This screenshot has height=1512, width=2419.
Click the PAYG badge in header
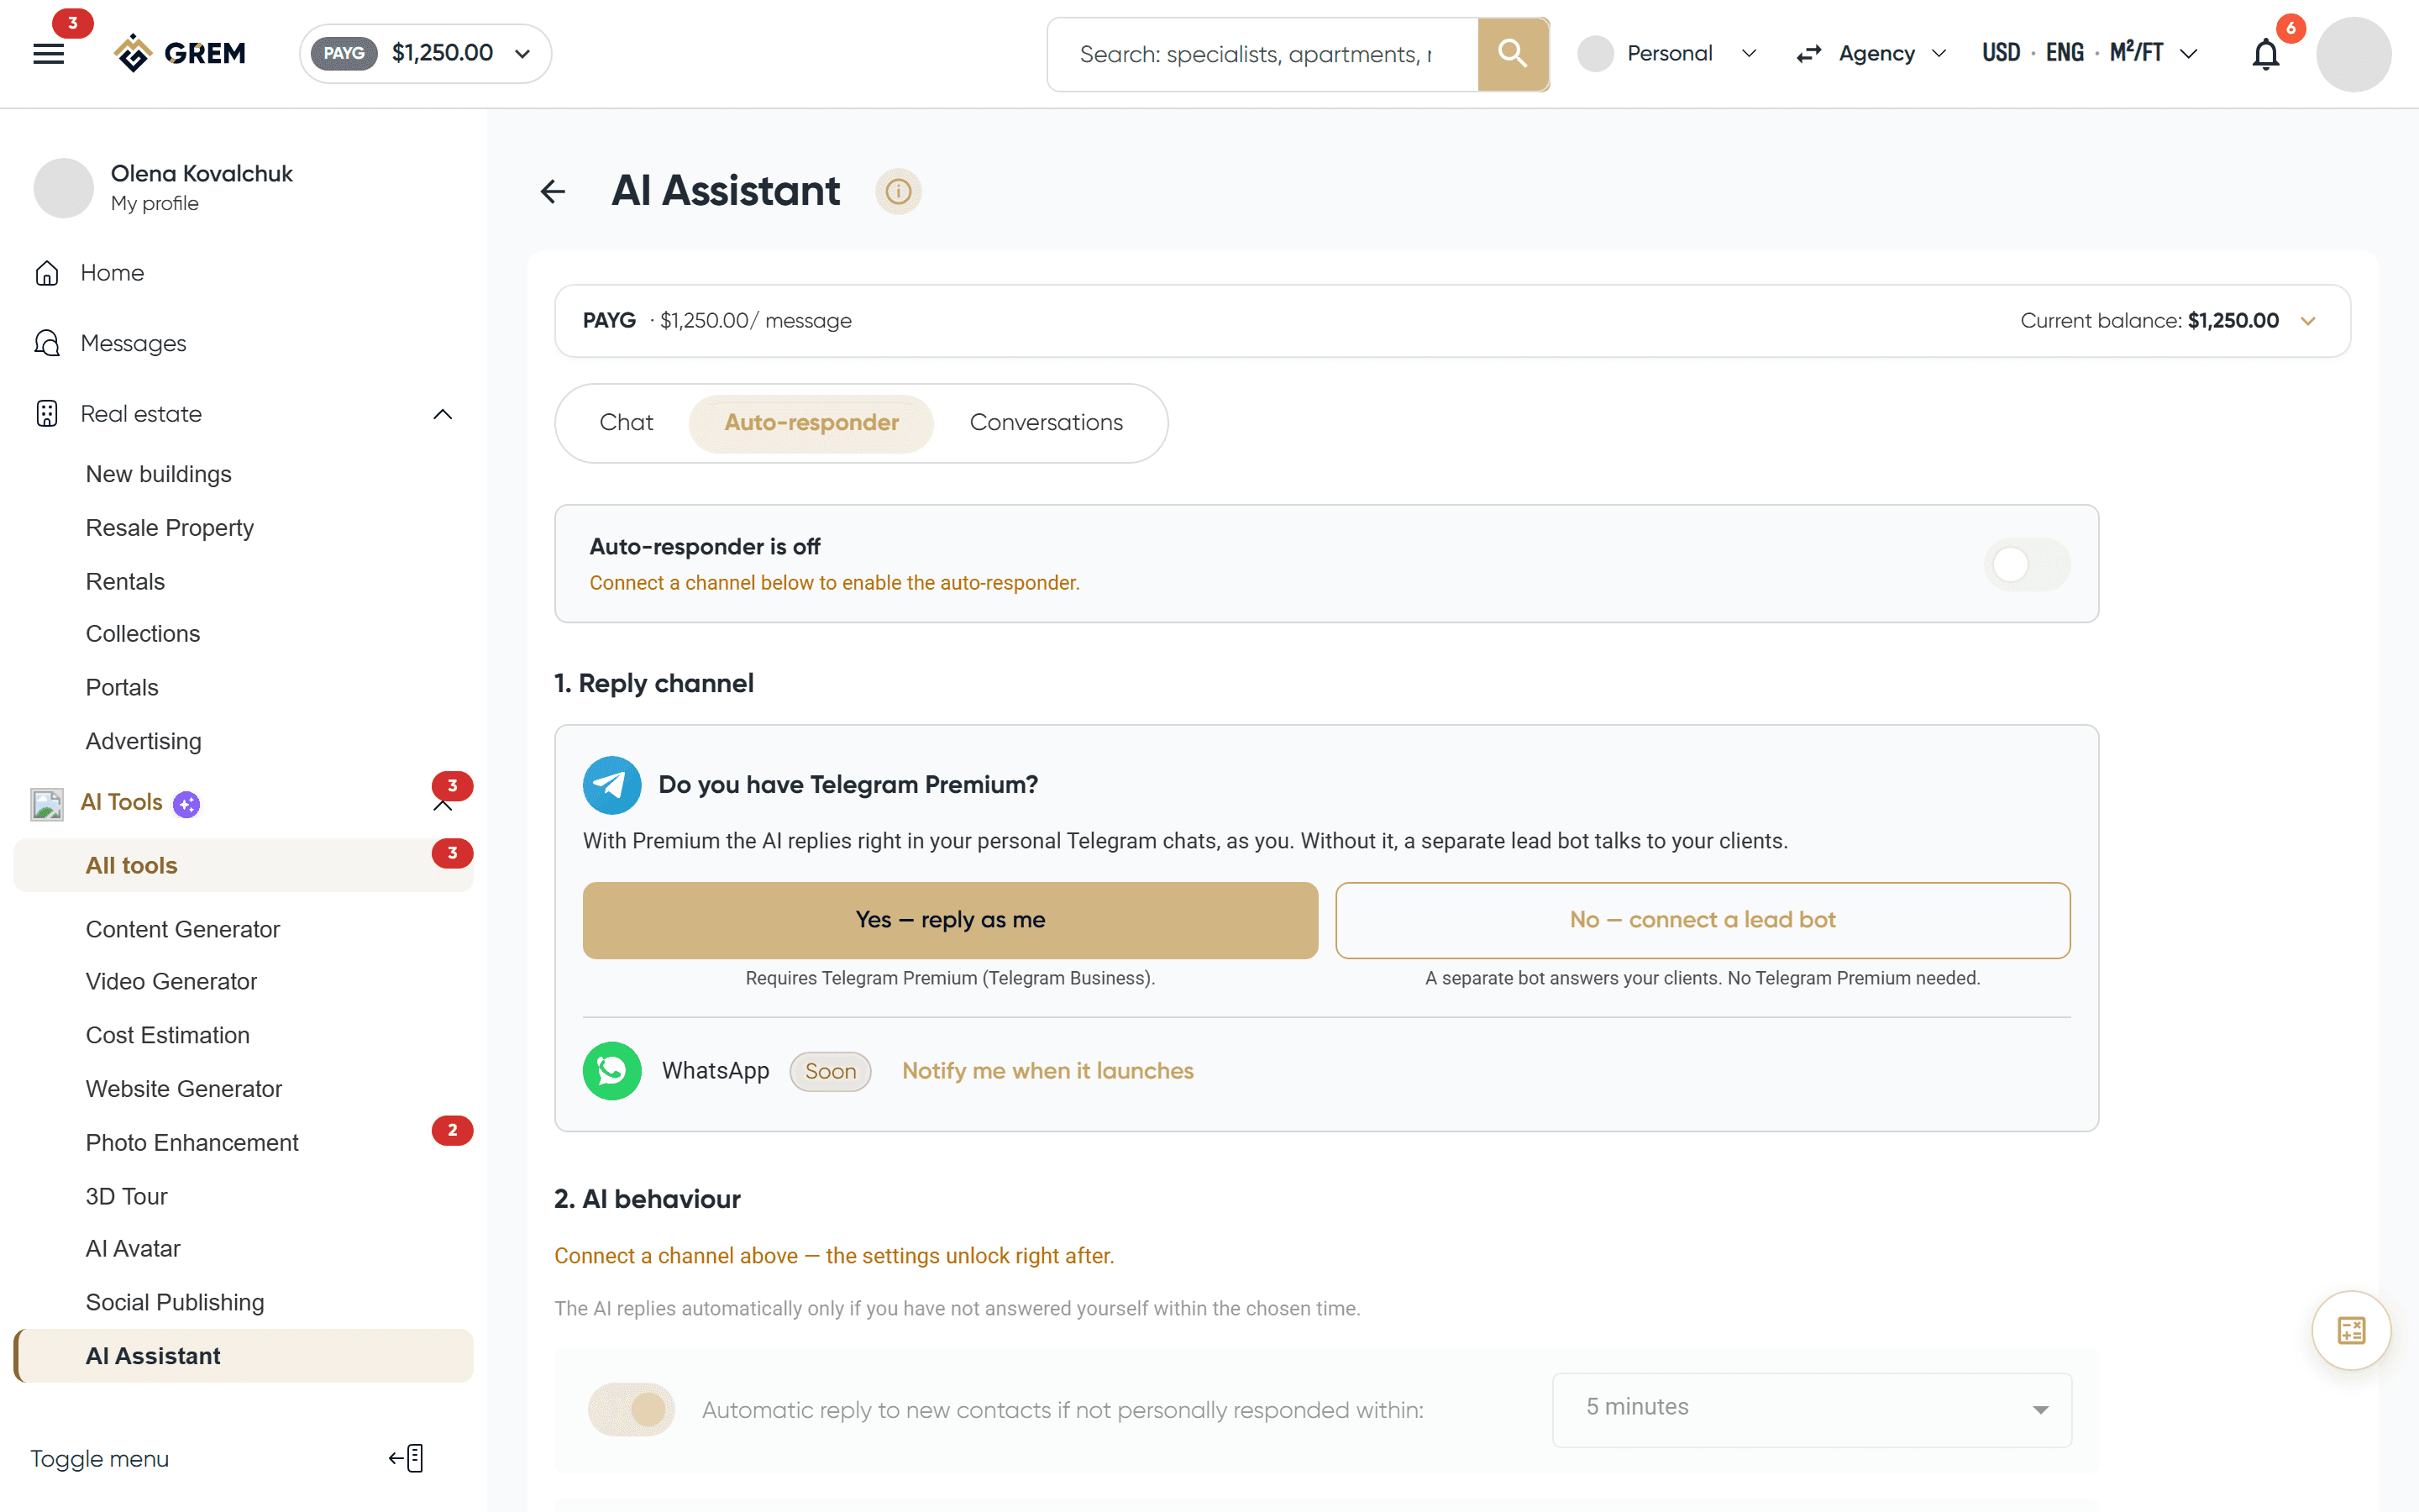click(x=344, y=53)
